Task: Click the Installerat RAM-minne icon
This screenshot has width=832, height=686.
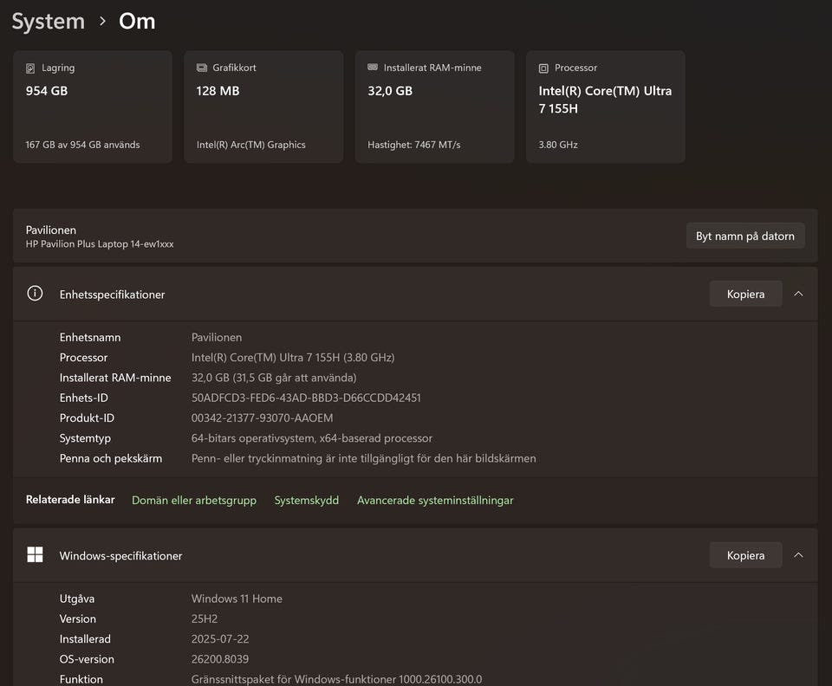Action: pyautogui.click(x=373, y=68)
